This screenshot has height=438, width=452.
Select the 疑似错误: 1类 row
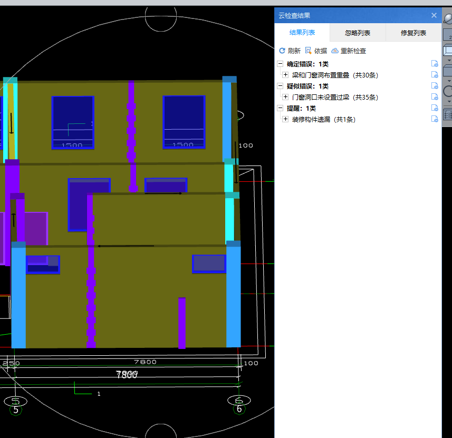[x=307, y=86]
